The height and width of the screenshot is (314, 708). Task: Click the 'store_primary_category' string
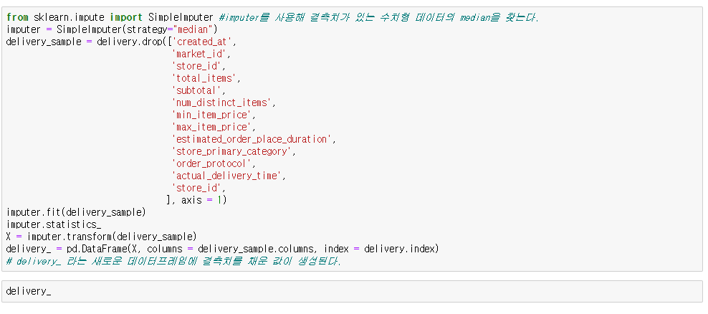pos(231,151)
